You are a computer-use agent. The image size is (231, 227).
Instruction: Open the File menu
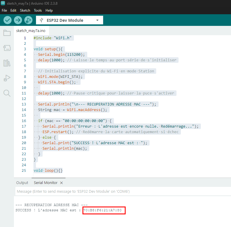[x=4, y=10]
